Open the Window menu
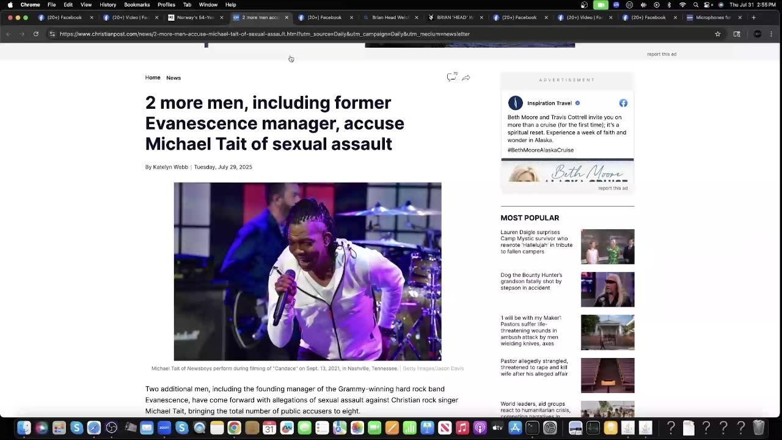The height and width of the screenshot is (440, 782). point(208,5)
